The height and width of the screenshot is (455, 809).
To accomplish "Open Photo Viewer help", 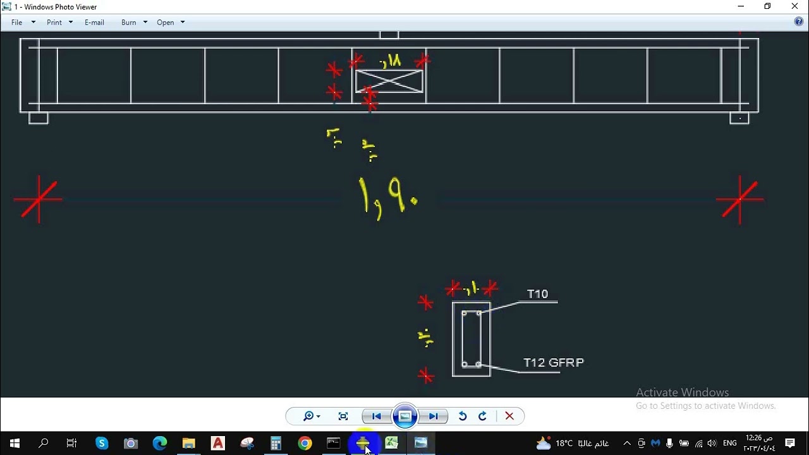I will coord(799,22).
